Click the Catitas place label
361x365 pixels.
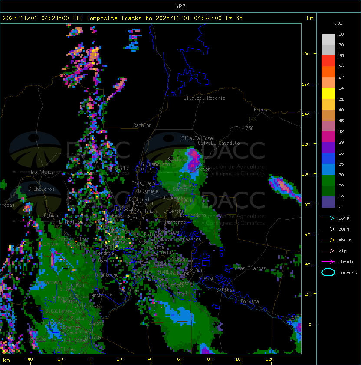coord(225,290)
